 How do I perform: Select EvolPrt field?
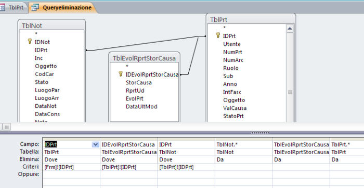click(x=134, y=98)
